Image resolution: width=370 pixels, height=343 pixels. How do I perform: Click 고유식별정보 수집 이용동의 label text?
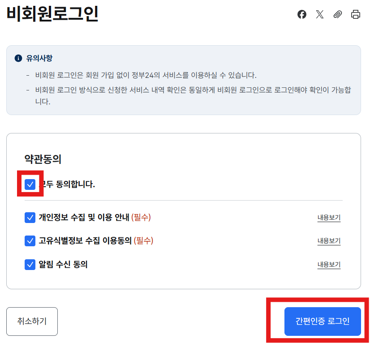tap(85, 241)
